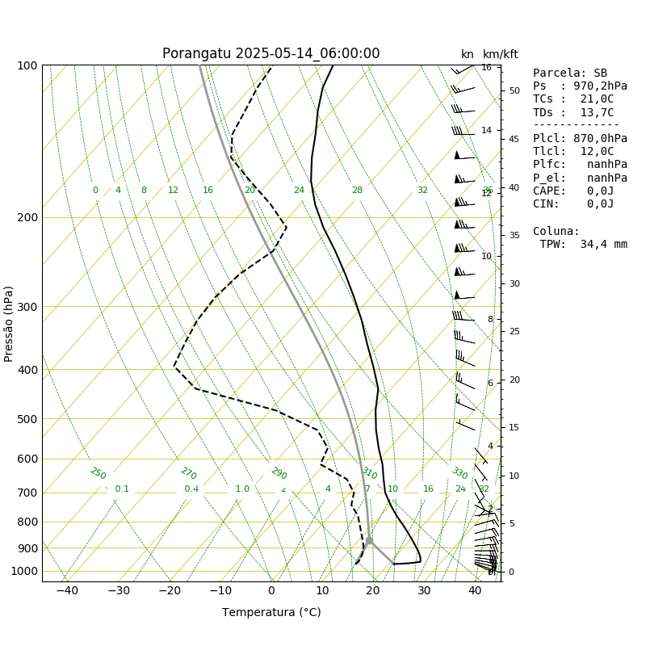Select the CAPE value line
This screenshot has height=646, width=646.
coord(573,191)
